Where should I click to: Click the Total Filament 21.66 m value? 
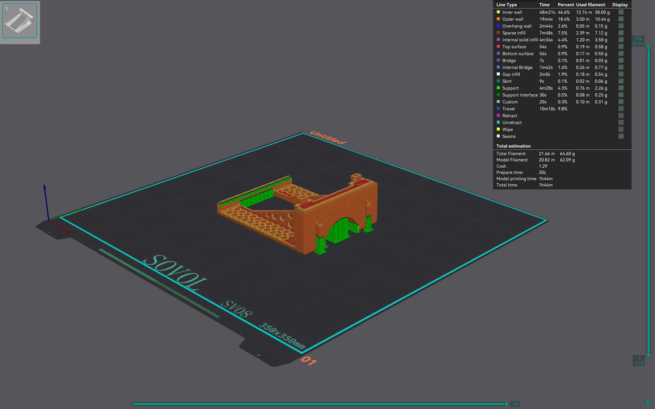pyautogui.click(x=547, y=154)
